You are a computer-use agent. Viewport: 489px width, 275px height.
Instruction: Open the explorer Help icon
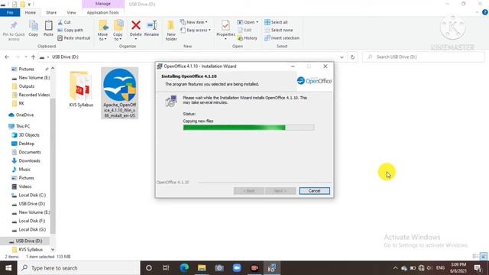[484, 12]
